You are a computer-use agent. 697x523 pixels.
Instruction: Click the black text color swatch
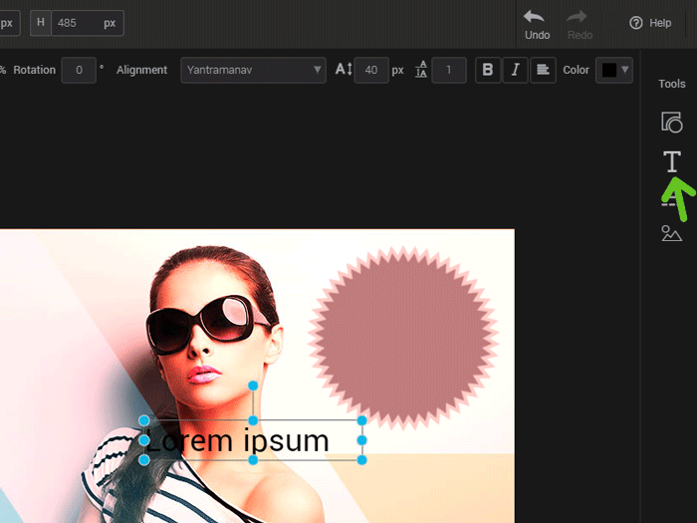point(607,70)
